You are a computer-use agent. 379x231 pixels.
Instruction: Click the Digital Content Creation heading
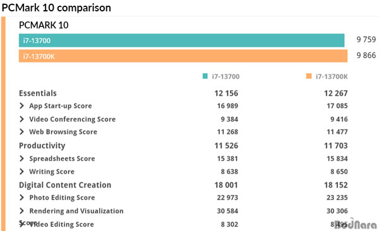pos(65,185)
